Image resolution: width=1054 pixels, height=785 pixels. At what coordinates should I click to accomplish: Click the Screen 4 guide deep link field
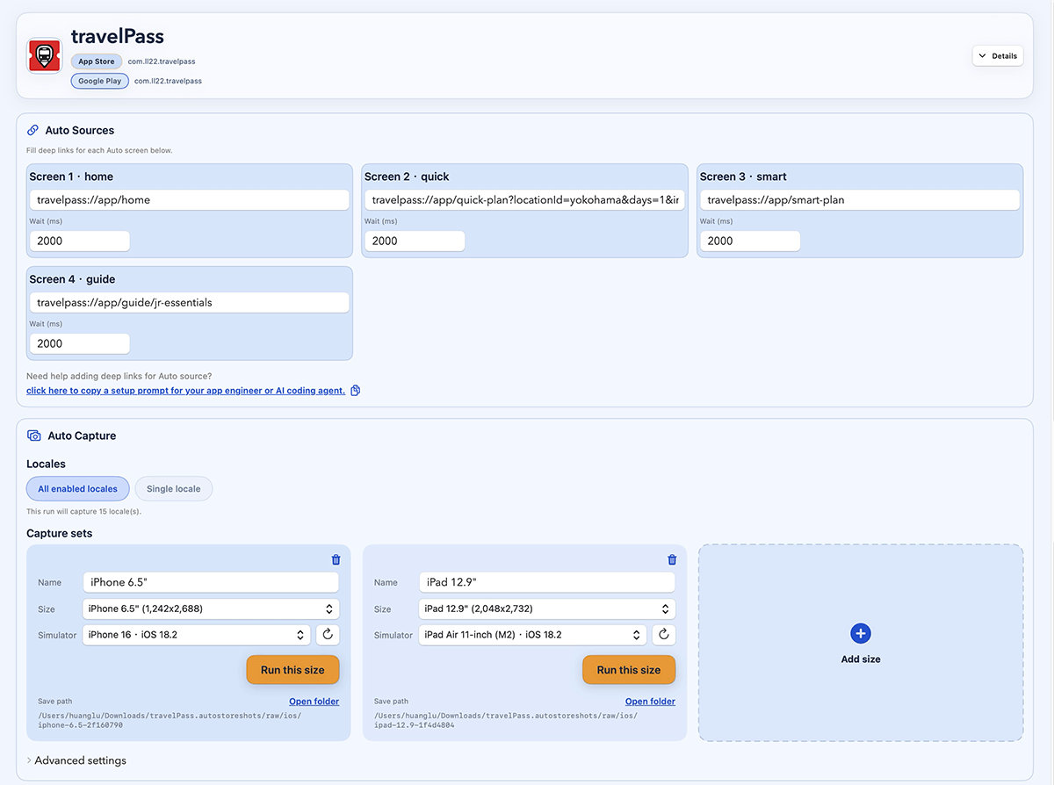pos(190,303)
